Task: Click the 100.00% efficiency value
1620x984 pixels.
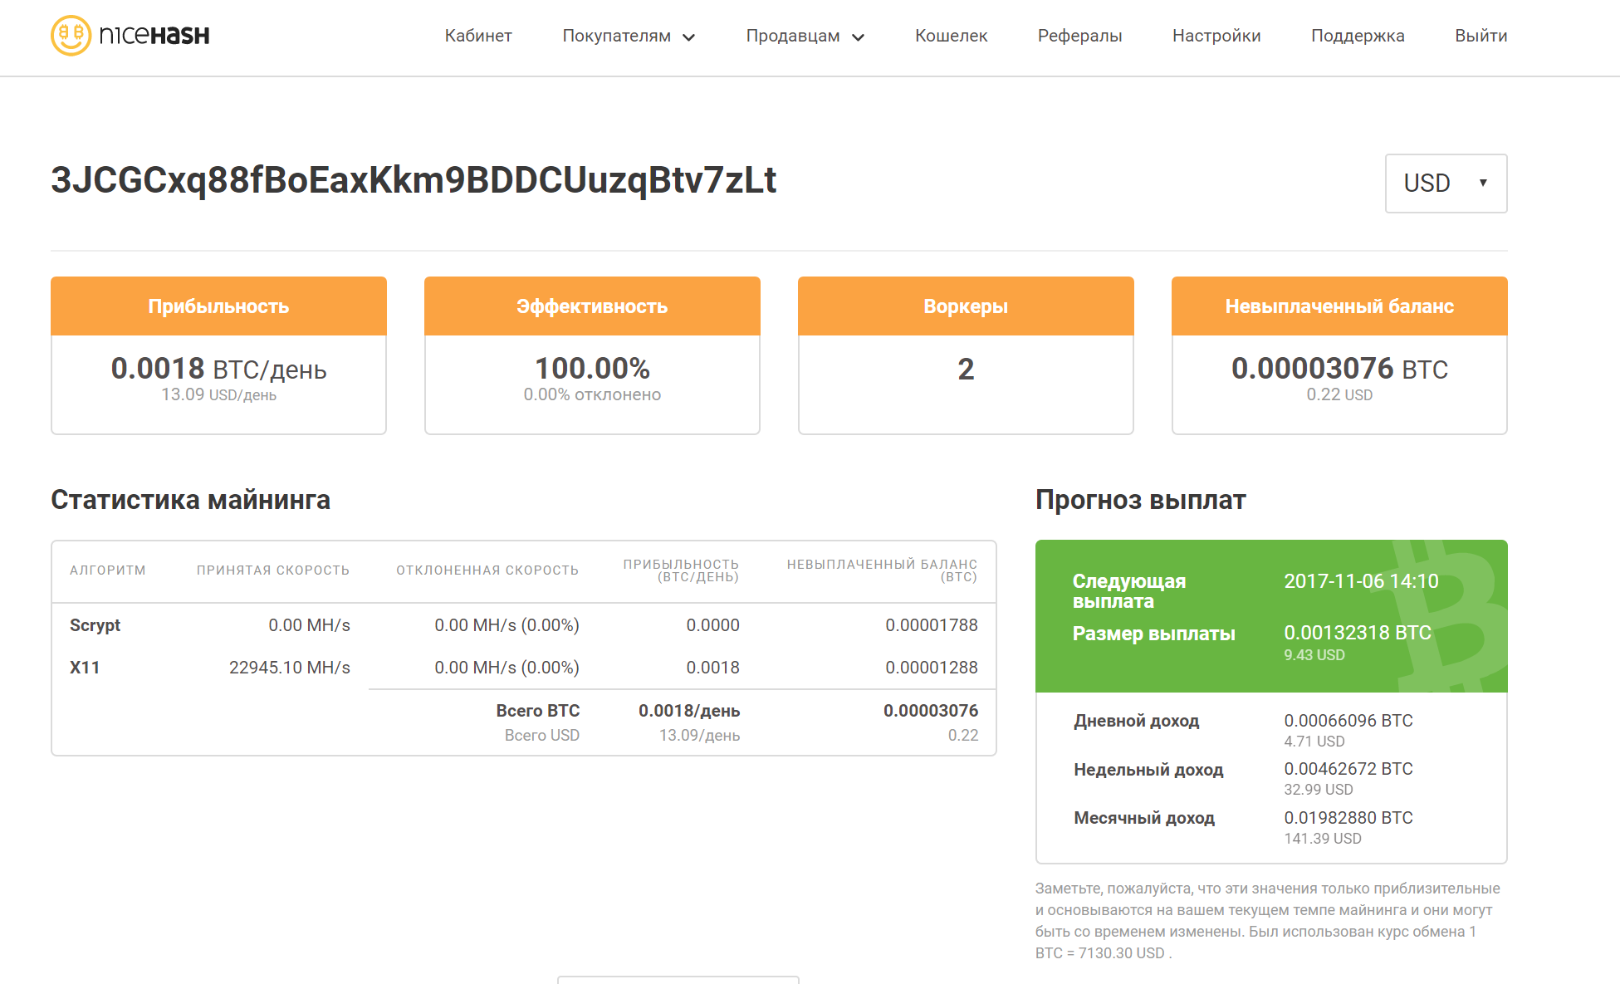Action: point(592,369)
